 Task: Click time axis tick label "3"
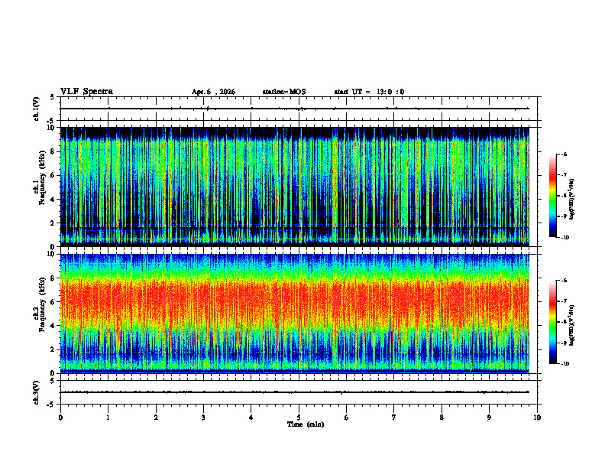click(203, 418)
